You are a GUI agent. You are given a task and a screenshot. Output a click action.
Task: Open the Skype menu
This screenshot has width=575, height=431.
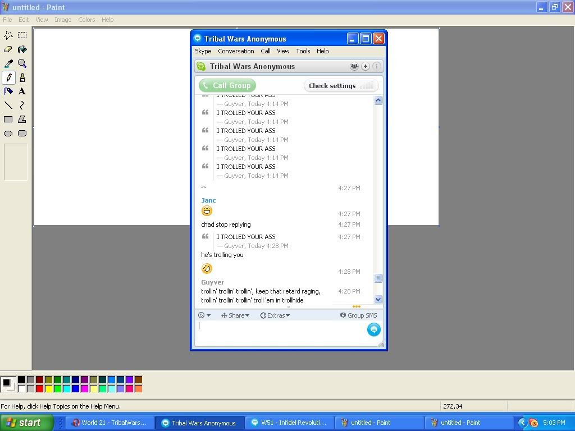click(203, 51)
